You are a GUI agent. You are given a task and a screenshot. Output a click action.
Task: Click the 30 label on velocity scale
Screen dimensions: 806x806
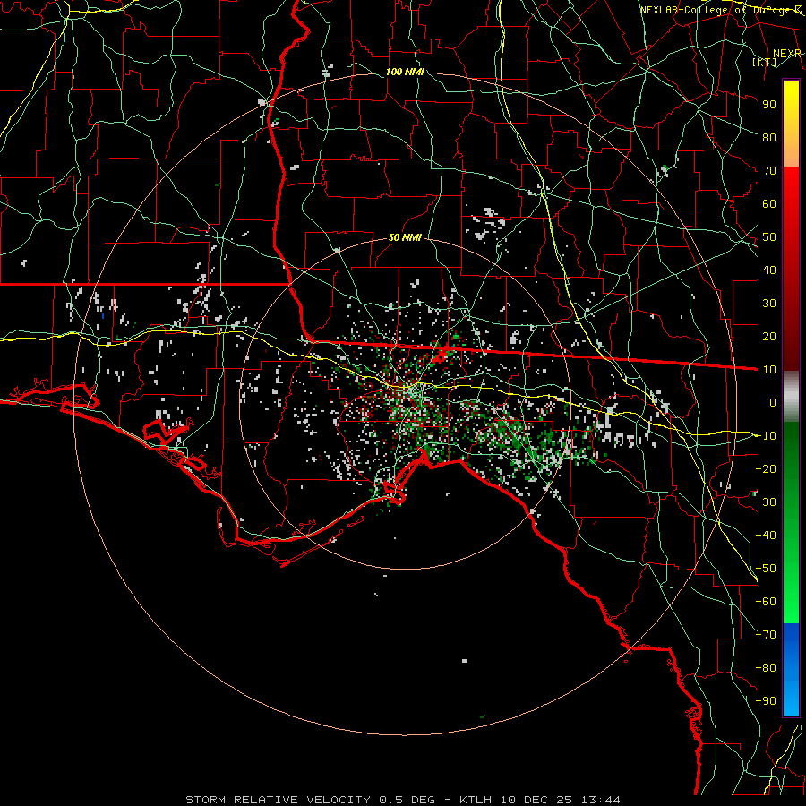click(x=769, y=304)
